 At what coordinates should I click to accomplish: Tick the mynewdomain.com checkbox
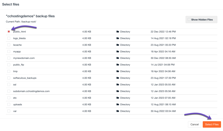tap(9, 58)
